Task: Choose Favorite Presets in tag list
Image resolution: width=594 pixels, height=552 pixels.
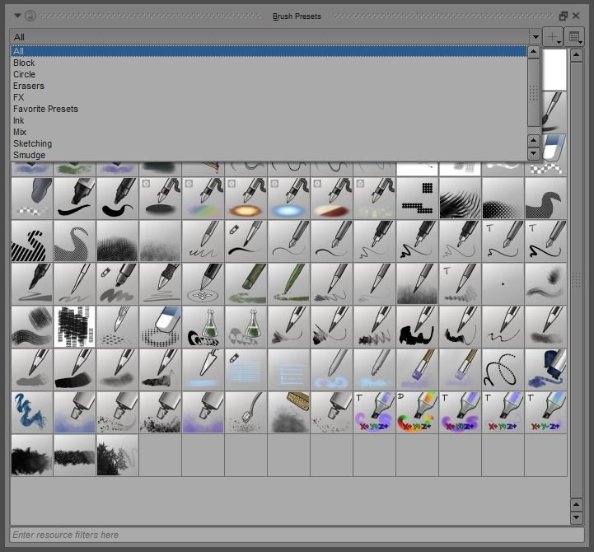Action: [x=45, y=109]
